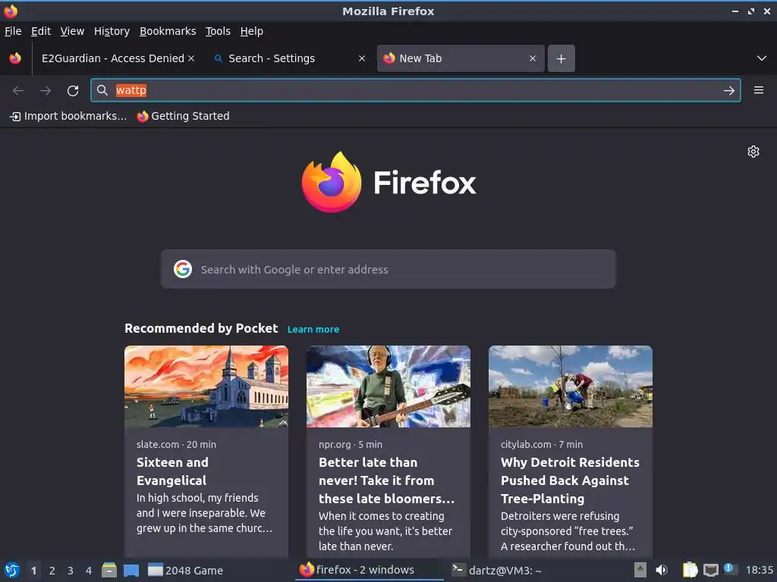
Task: Open the taskbar start menu icon
Action: (12, 570)
